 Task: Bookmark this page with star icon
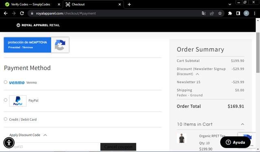(220, 13)
